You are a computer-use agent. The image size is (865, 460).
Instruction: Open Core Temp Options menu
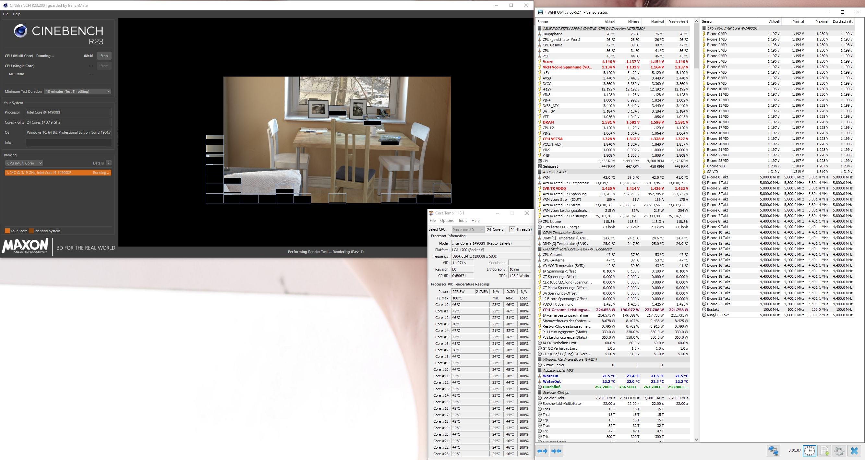point(447,221)
